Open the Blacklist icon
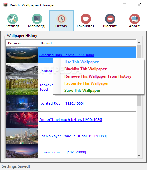The image size is (147, 170). [x=110, y=19]
